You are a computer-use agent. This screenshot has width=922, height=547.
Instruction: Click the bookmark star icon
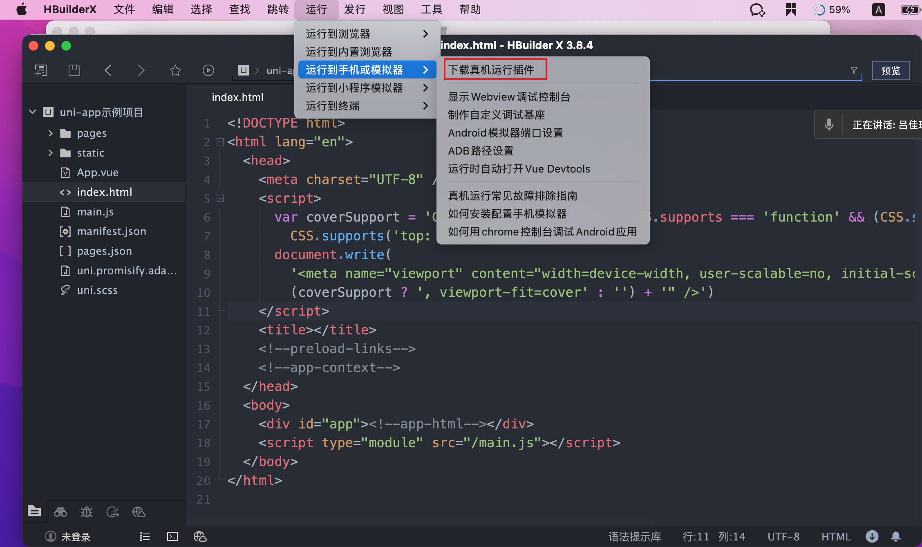pos(175,70)
